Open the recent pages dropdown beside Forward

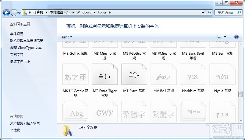pos(20,13)
